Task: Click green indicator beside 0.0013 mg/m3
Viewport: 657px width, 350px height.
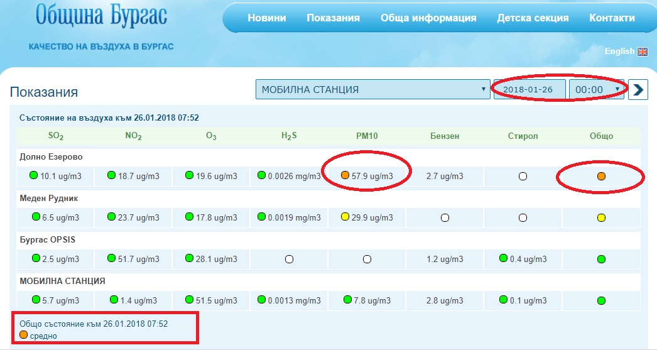Action: point(261,300)
